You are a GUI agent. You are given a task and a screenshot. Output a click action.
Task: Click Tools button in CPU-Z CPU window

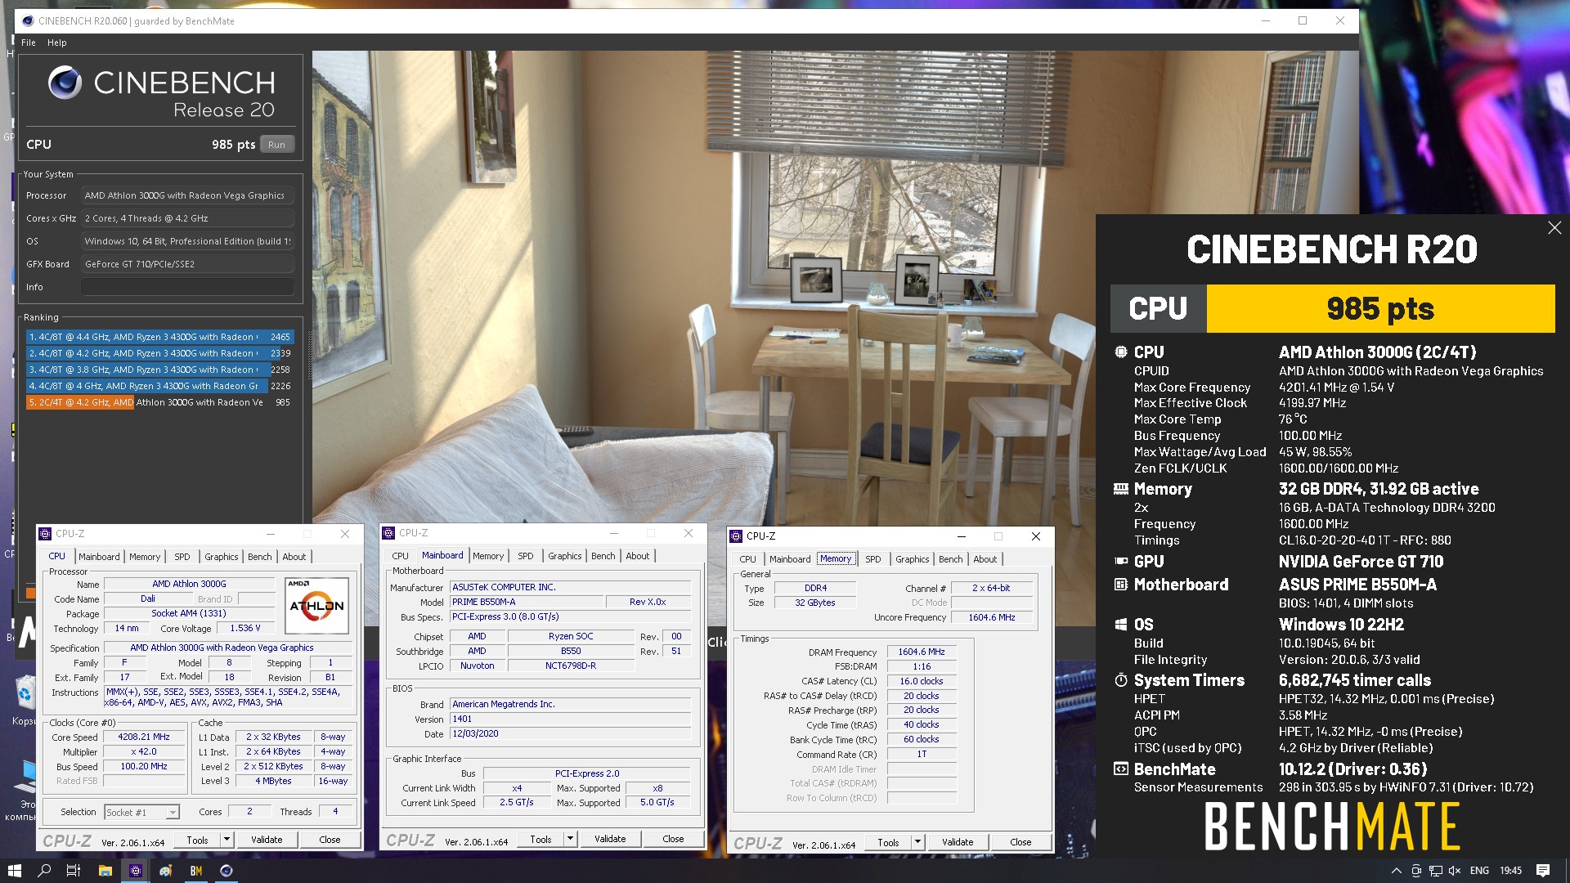coord(198,840)
